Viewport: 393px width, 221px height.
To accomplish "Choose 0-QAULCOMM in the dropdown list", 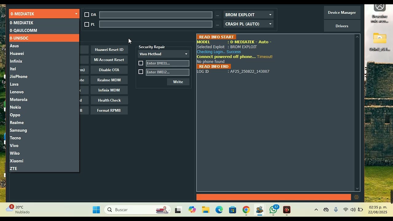I will click(44, 30).
